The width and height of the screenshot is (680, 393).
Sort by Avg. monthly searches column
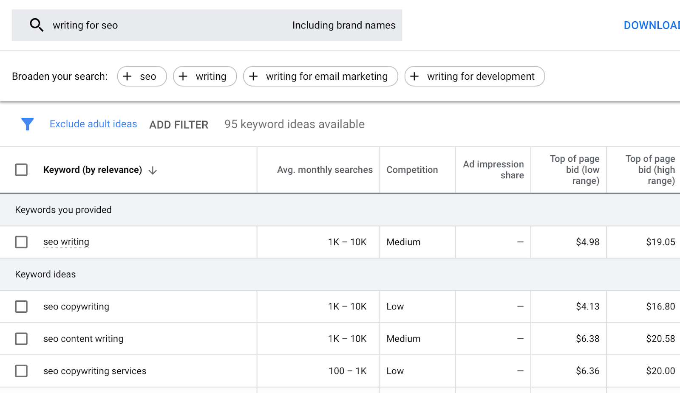(x=325, y=170)
